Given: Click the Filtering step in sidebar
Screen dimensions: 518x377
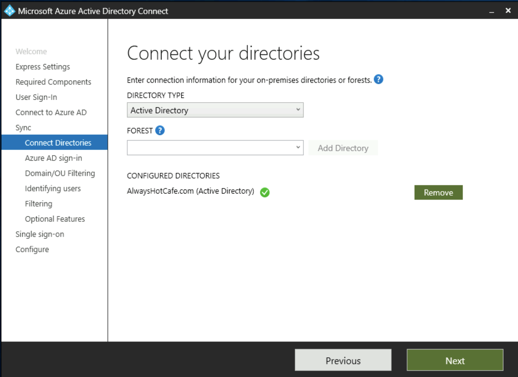Looking at the screenshot, I should tap(39, 204).
